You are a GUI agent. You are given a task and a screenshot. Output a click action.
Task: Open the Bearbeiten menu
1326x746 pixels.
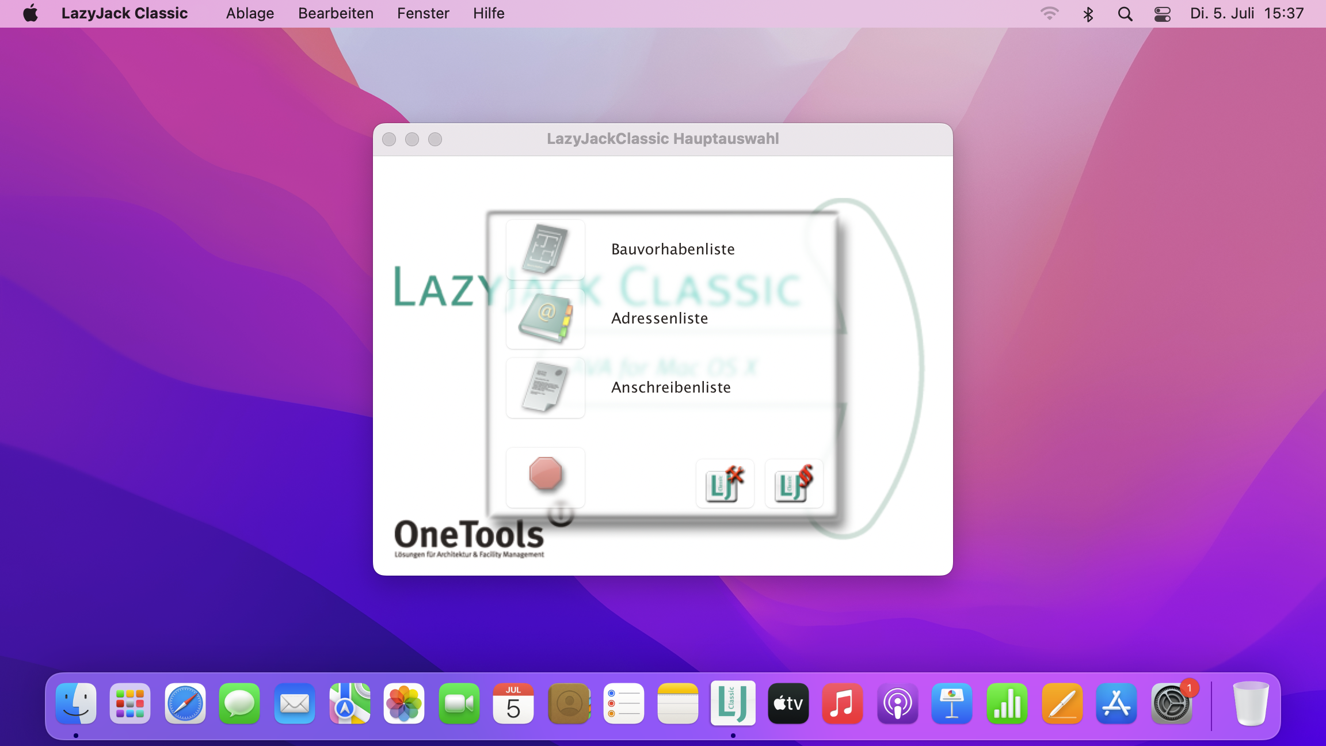[x=336, y=13]
